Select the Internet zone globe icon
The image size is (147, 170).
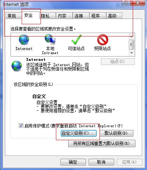click(x=24, y=40)
